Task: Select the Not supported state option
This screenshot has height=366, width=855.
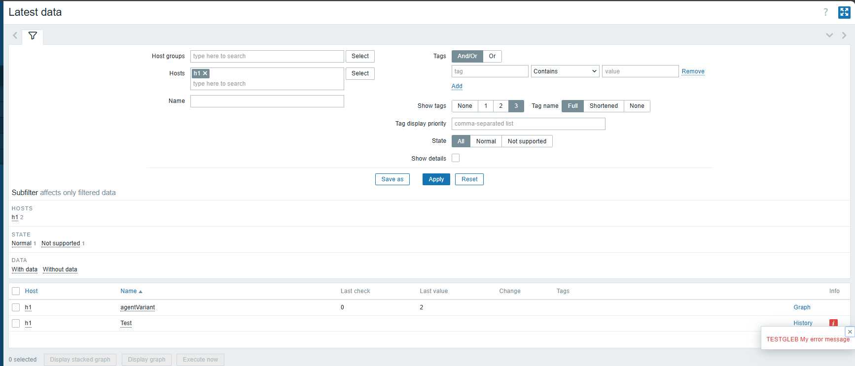Action: tap(527, 141)
